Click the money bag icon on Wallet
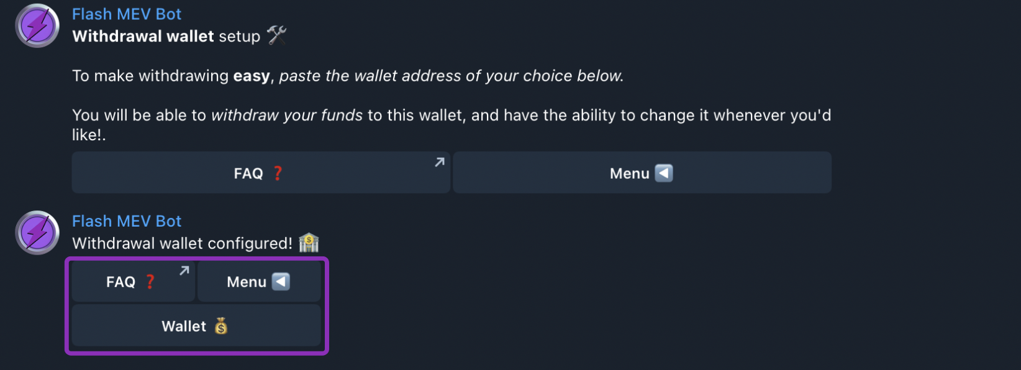 (x=221, y=326)
